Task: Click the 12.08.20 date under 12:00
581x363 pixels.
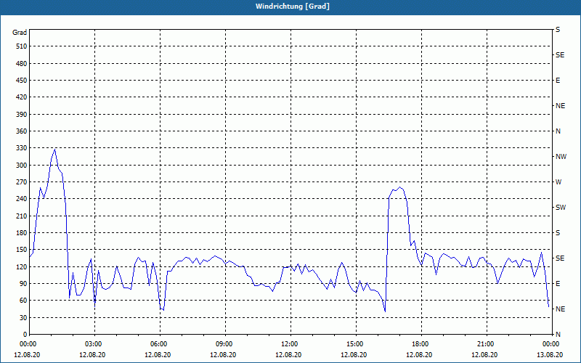Action: tap(288, 354)
